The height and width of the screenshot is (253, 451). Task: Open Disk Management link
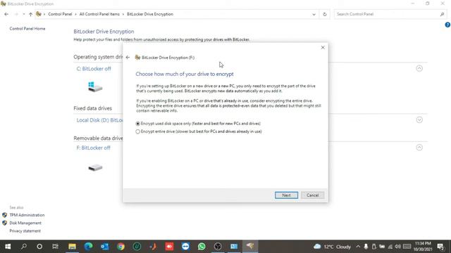(x=25, y=223)
